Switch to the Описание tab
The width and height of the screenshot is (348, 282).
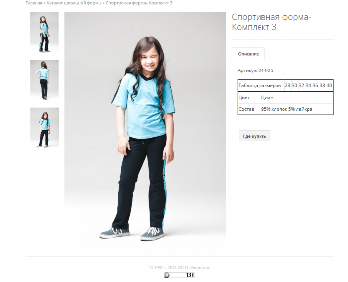coord(248,54)
